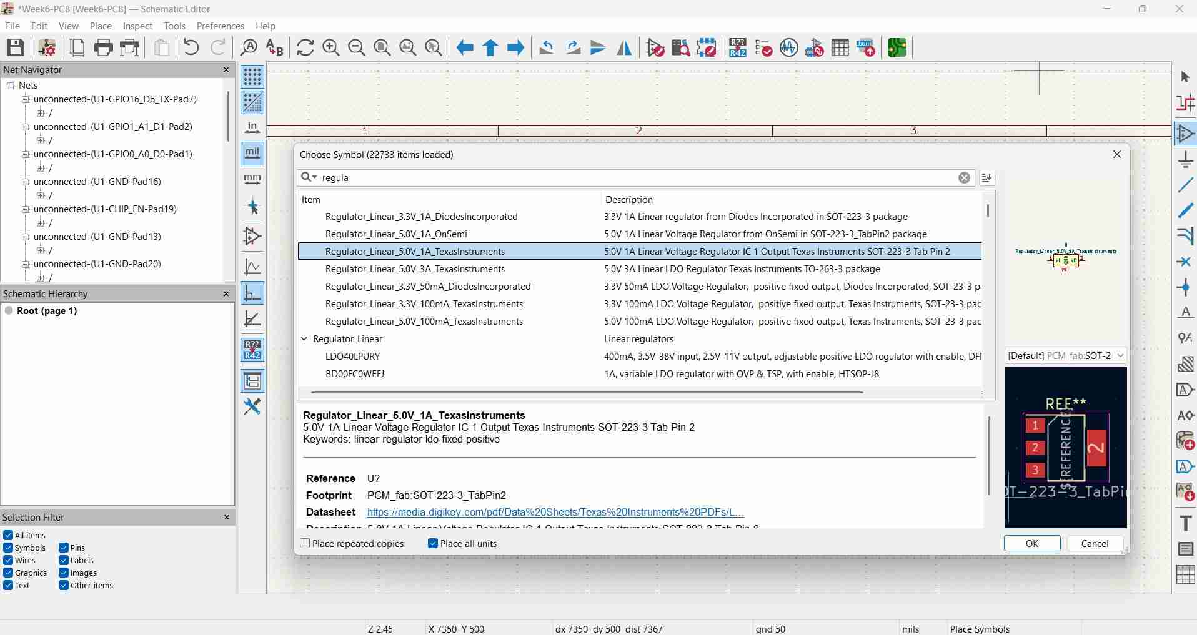
Task: Collapse the unconnected-(U1-CHIP_EN-Pad19) net
Action: pos(26,209)
